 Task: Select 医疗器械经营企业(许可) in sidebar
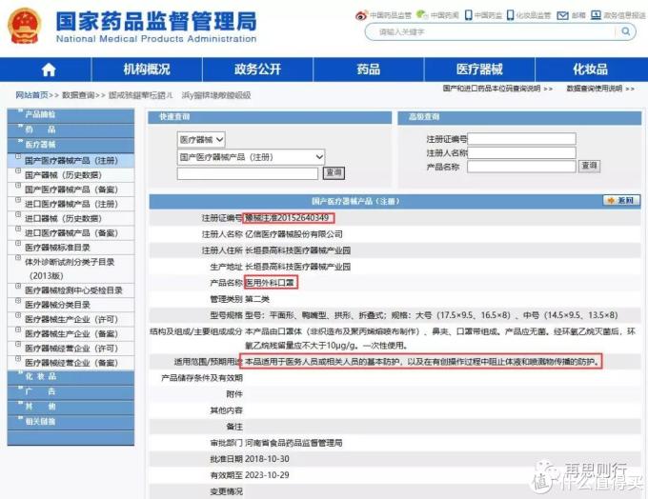[71, 349]
